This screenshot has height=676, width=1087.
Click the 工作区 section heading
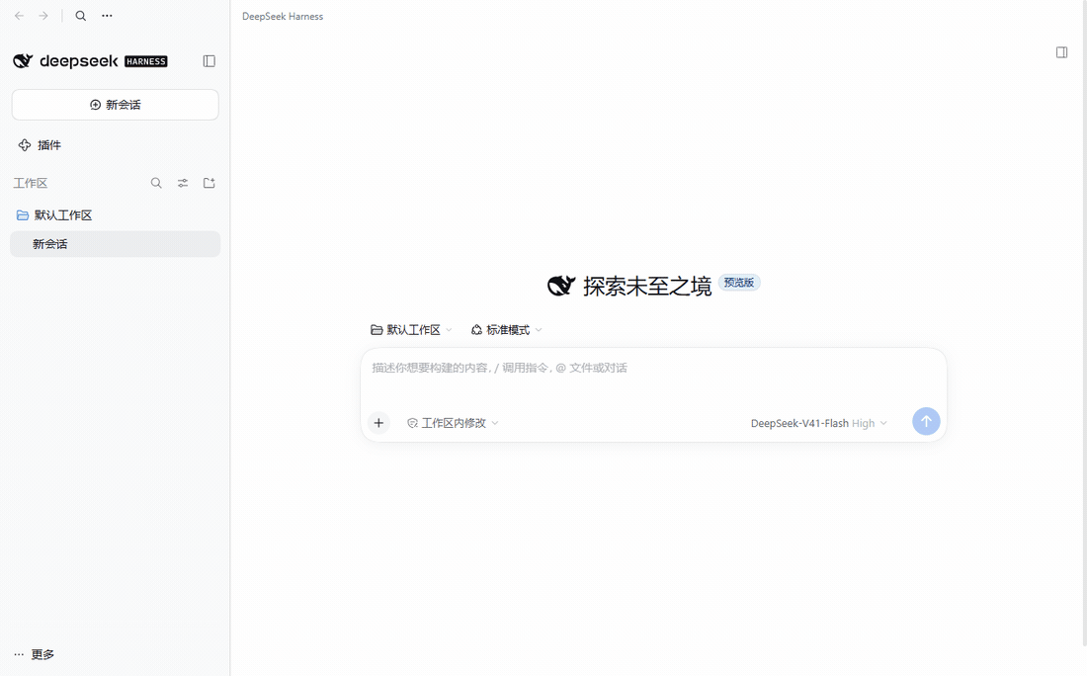[x=31, y=183]
